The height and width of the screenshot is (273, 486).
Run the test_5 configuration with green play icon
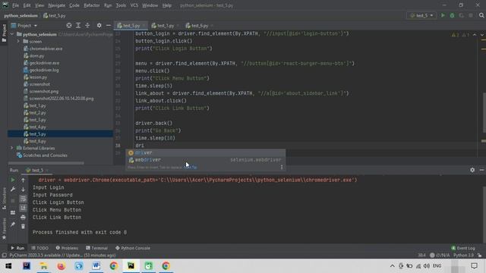(x=443, y=15)
